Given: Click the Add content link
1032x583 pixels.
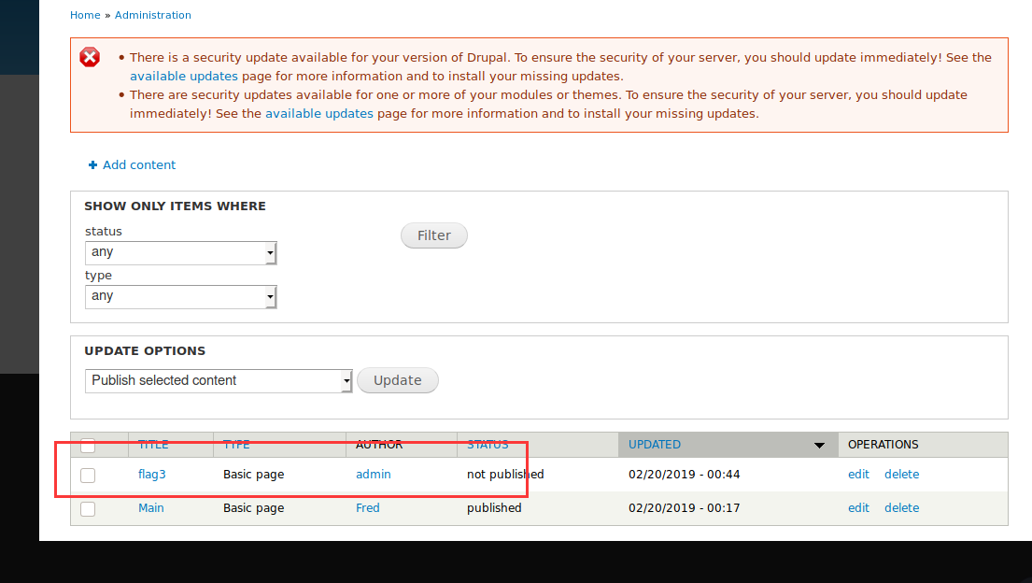Looking at the screenshot, I should pyautogui.click(x=139, y=164).
